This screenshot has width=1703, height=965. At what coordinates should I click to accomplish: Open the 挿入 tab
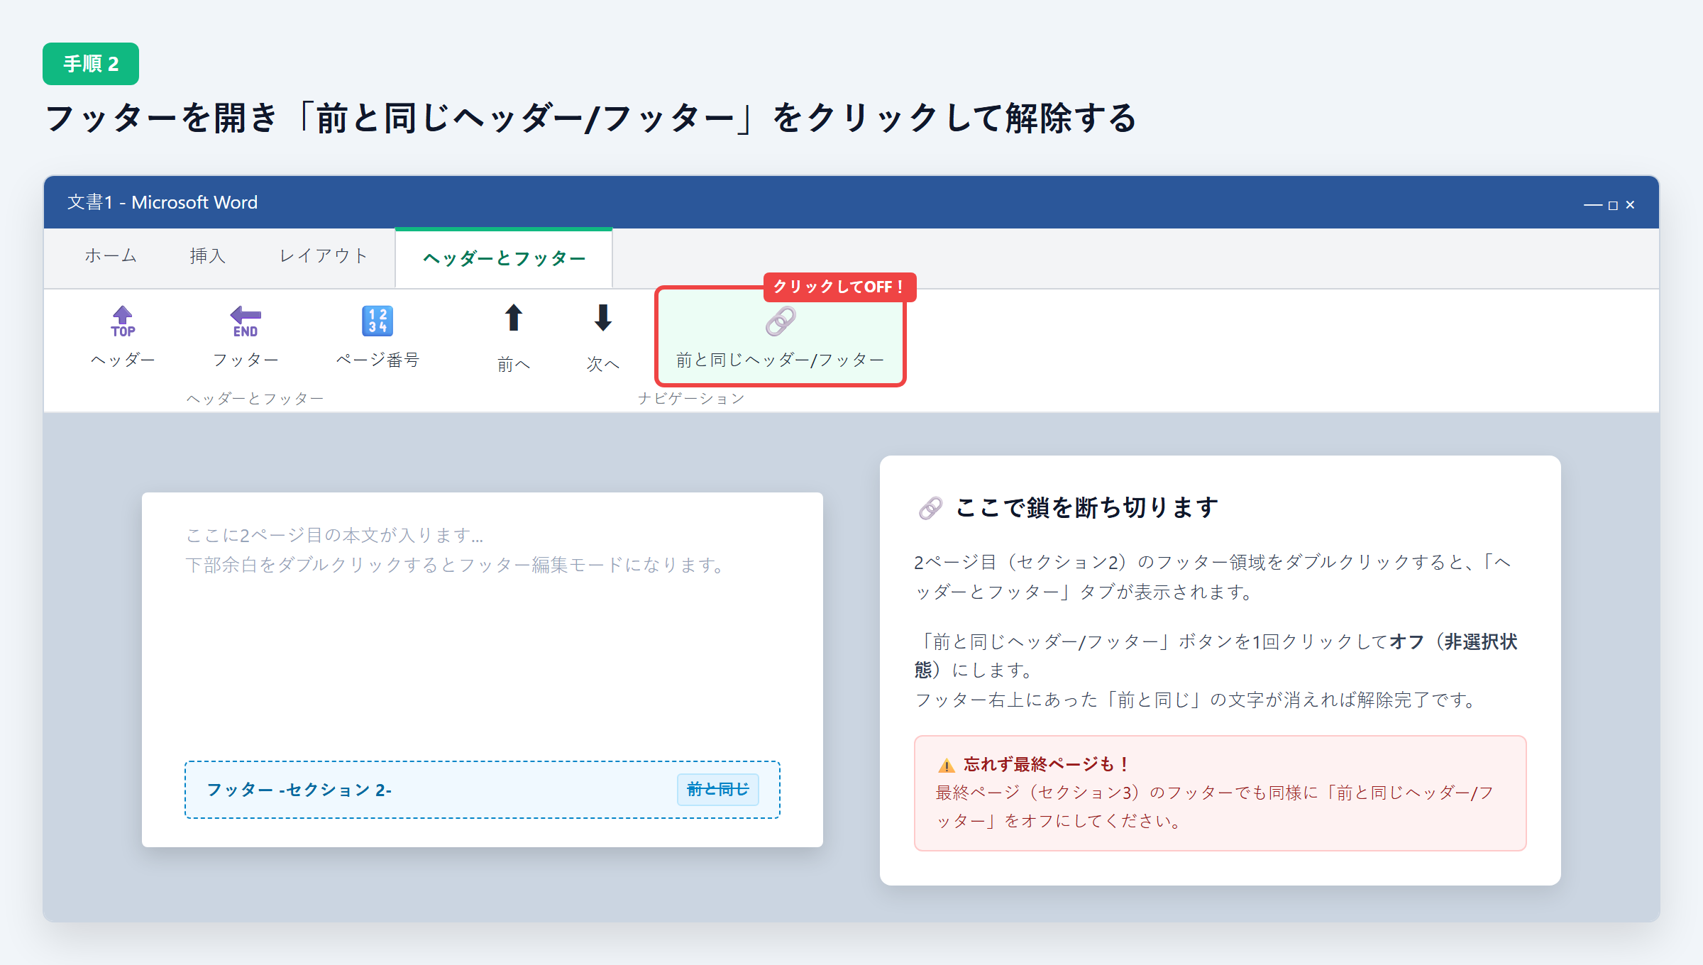pos(208,256)
